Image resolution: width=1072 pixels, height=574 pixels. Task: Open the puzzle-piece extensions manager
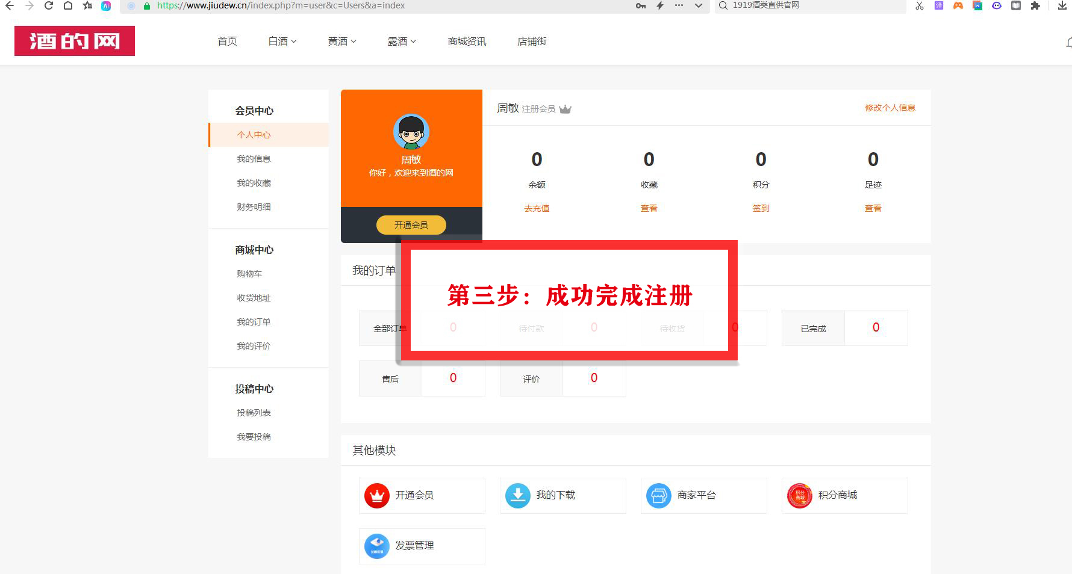[1035, 5]
